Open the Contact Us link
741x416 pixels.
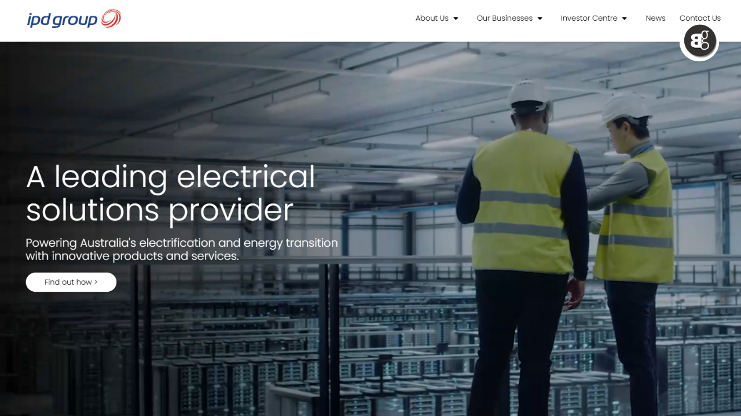700,18
